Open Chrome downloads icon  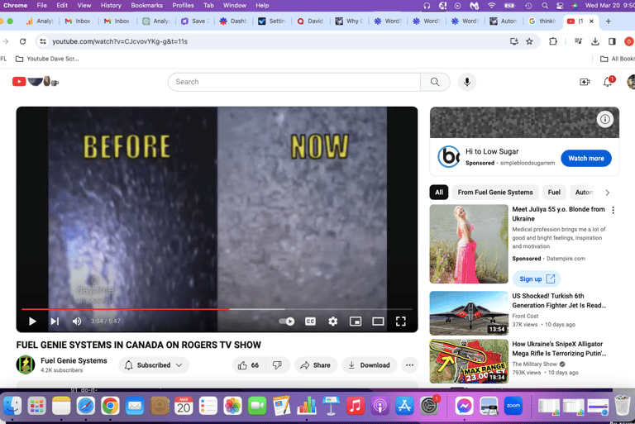tap(595, 41)
